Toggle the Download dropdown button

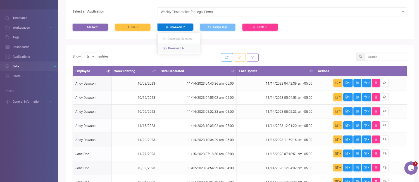tap(175, 27)
